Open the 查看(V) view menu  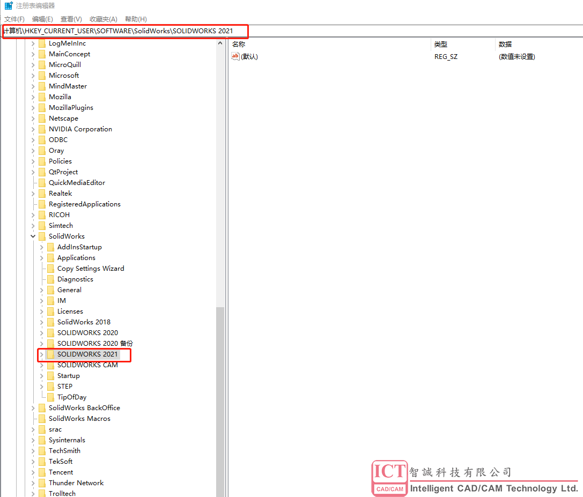[x=71, y=19]
